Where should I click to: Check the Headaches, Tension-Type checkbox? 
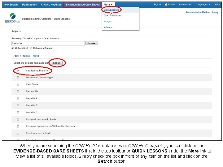tap(18, 78)
